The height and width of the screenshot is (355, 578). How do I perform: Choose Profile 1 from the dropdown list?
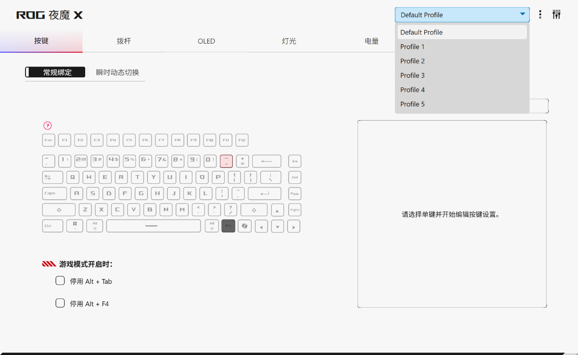tap(413, 47)
